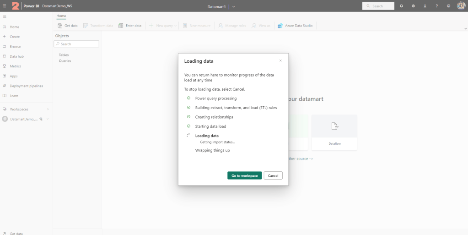The image size is (468, 235).
Task: Collapse the left navigation hamburger menu
Action: click(x=5, y=16)
